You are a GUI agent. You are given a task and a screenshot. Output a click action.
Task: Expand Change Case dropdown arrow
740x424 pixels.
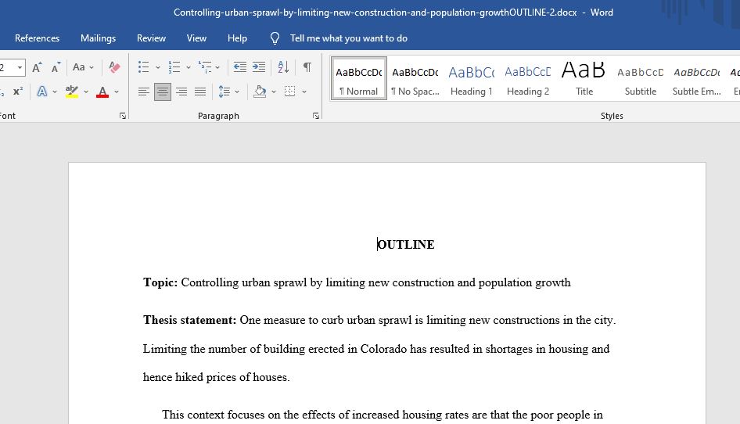(x=92, y=67)
